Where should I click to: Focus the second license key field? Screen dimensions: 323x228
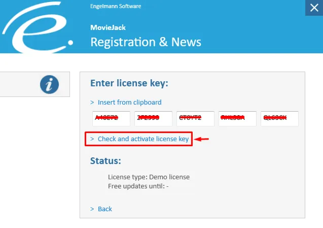(153, 119)
